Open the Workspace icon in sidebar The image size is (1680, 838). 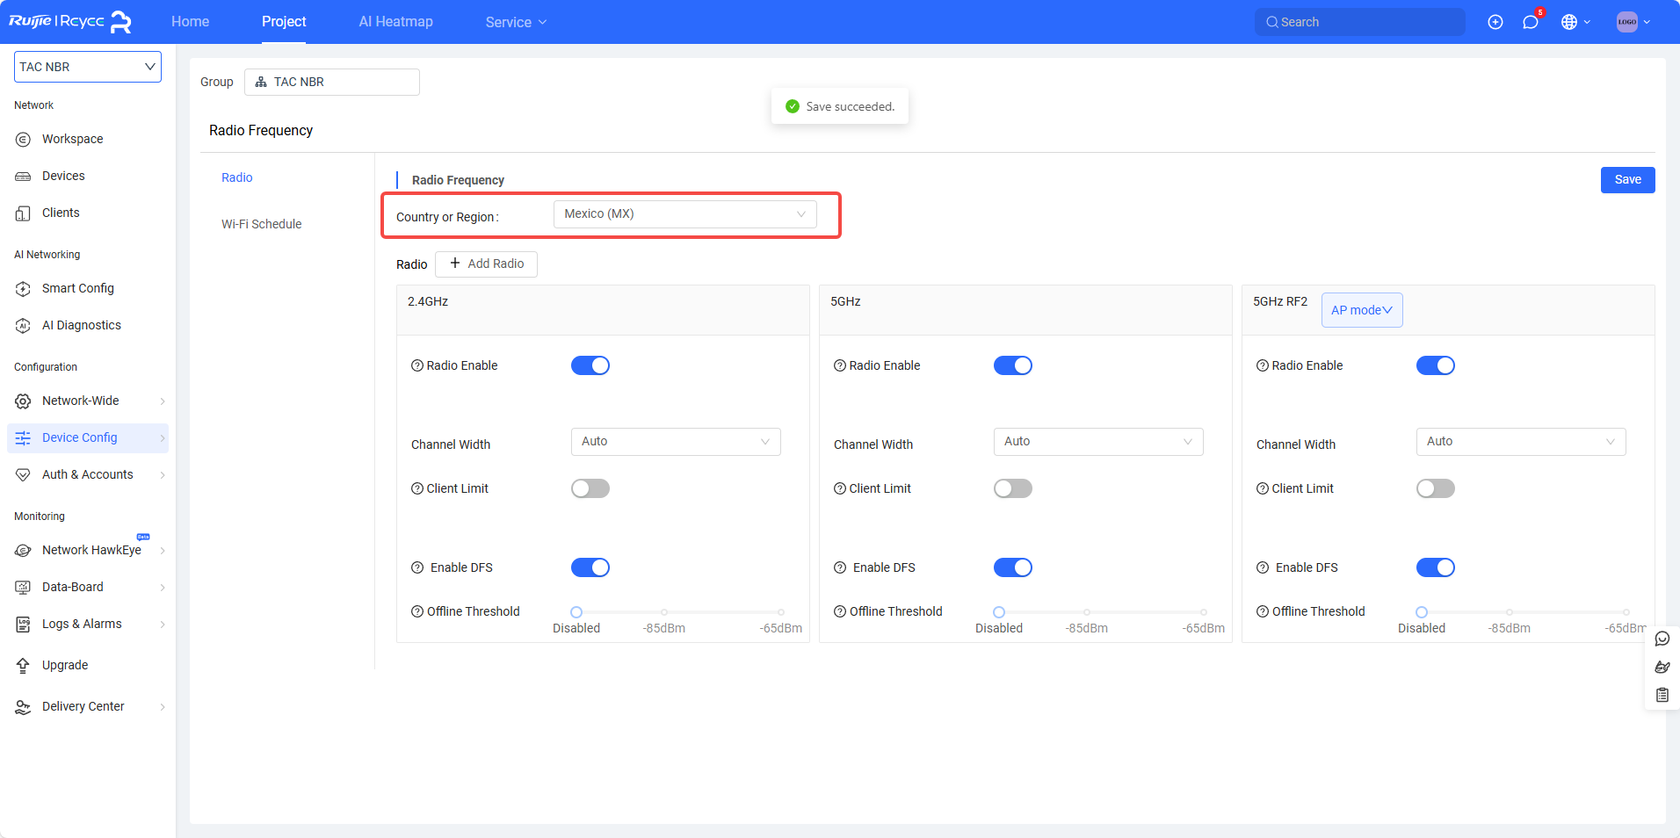pyautogui.click(x=23, y=140)
